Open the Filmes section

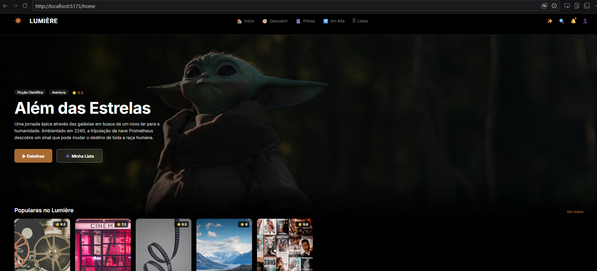click(306, 21)
